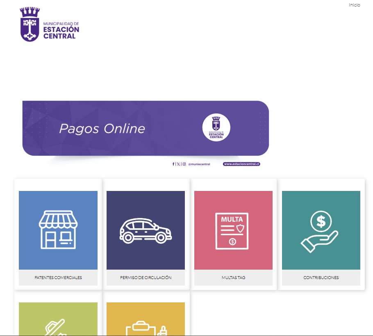Click the X (Twitter) icon under banner
Image resolution: width=373 pixels, height=336 pixels.
pos(178,164)
